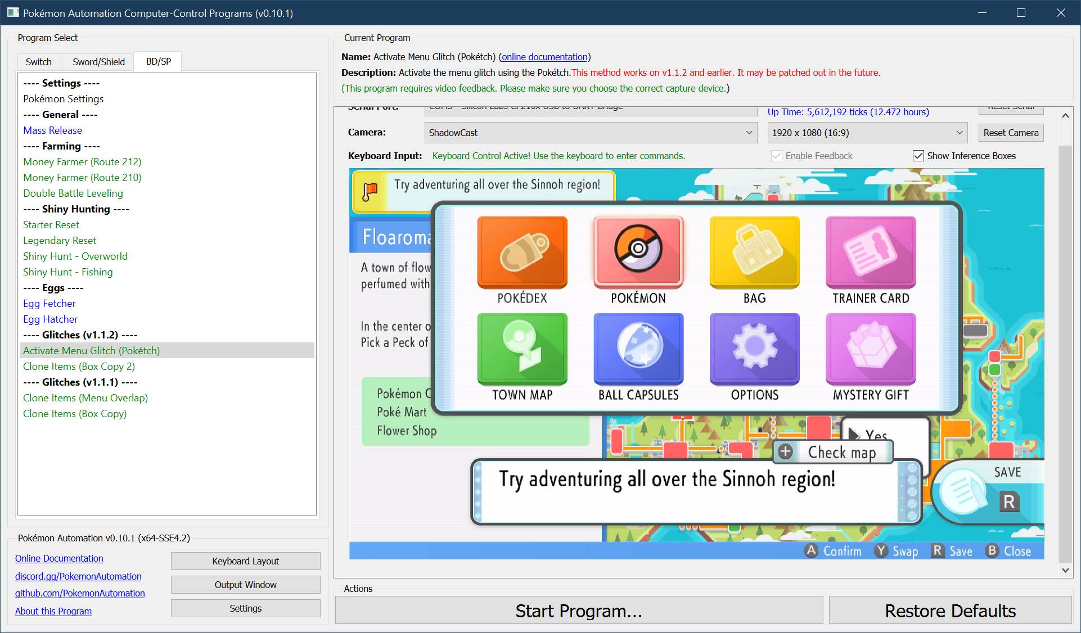Switch to the Sword/Shield tab
1081x633 pixels.
click(x=98, y=62)
